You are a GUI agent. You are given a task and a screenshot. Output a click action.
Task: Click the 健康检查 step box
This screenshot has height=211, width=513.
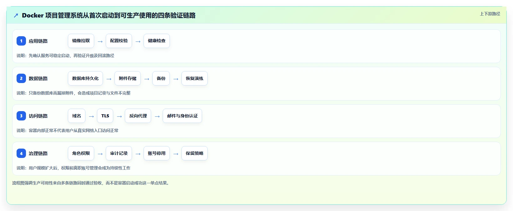157,41
